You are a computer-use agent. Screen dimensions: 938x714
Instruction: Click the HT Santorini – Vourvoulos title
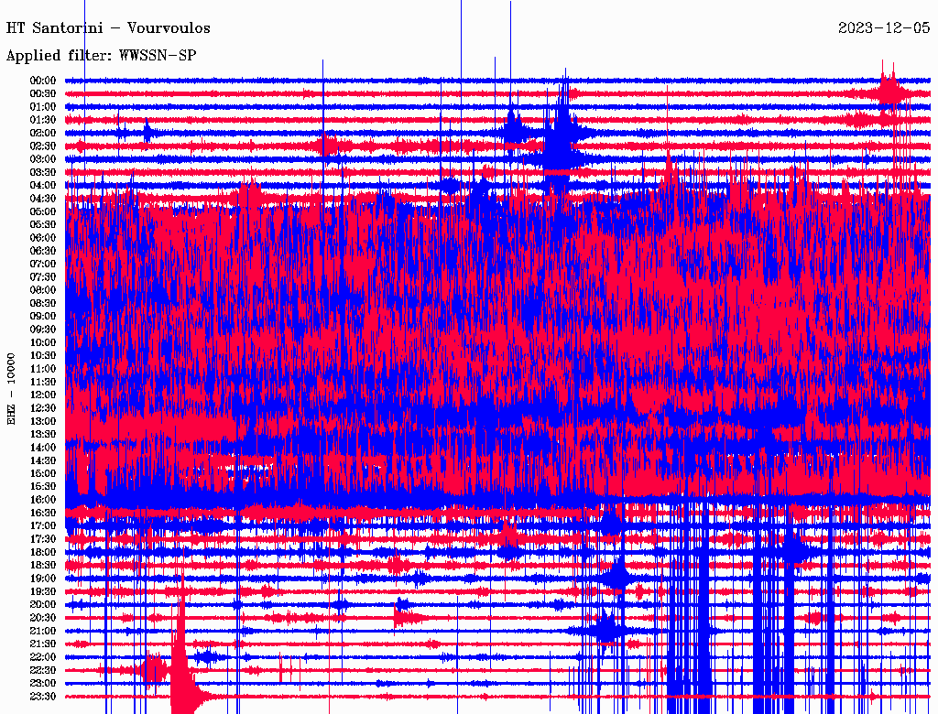click(108, 28)
